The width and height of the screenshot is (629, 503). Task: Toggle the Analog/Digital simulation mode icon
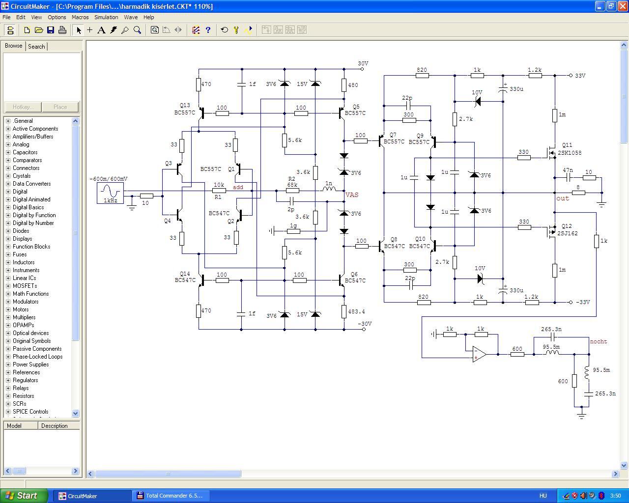pos(196,30)
